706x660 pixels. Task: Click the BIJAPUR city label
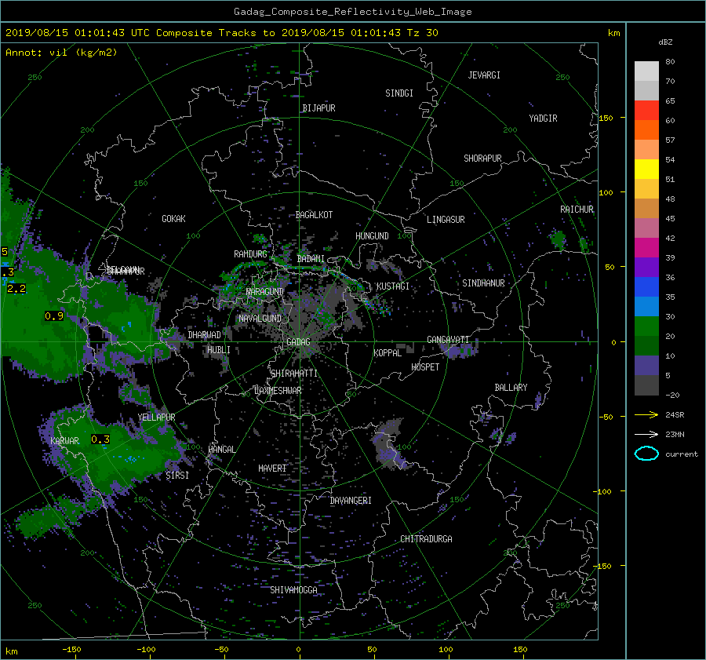pyautogui.click(x=318, y=108)
